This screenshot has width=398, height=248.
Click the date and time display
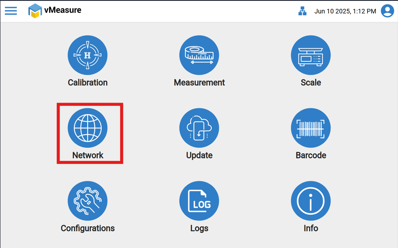click(x=345, y=11)
